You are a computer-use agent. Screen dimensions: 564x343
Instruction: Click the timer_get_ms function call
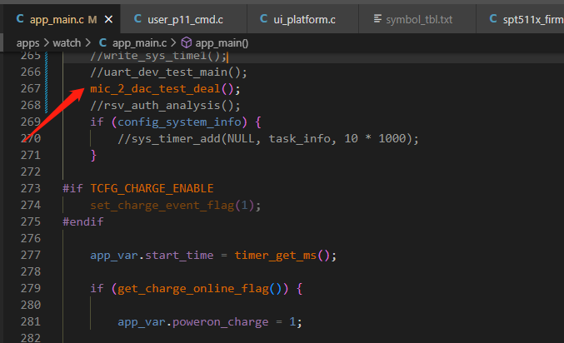coord(276,256)
